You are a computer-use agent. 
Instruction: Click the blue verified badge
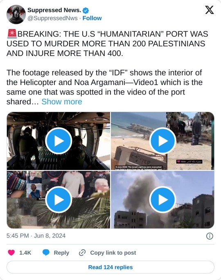click(x=86, y=11)
